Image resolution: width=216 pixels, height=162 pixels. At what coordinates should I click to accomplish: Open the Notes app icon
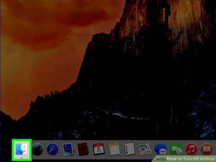(x=114, y=149)
